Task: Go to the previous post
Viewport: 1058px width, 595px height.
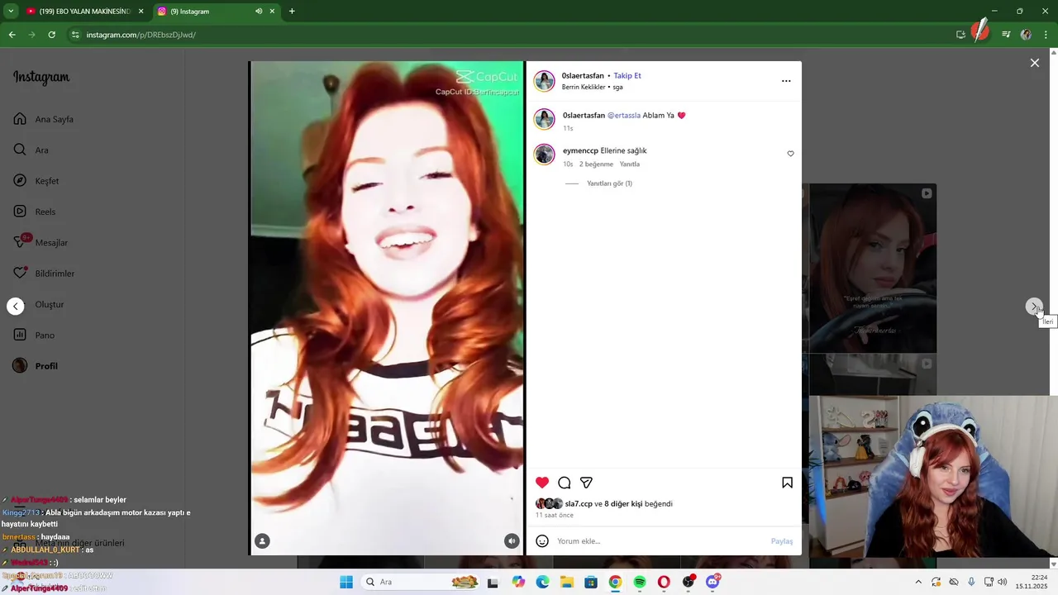Action: pos(16,307)
